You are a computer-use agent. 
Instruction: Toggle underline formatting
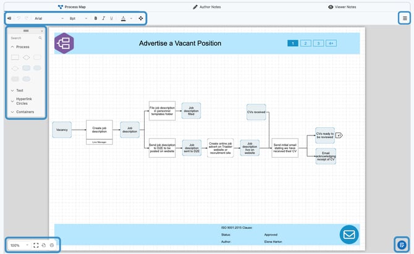(x=111, y=19)
